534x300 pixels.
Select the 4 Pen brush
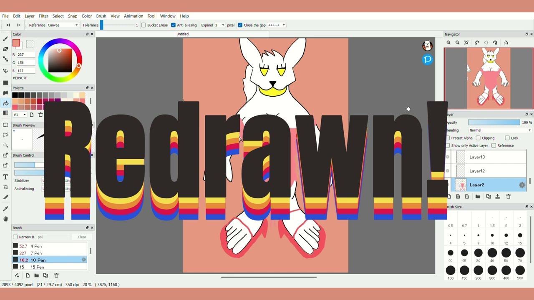point(49,246)
